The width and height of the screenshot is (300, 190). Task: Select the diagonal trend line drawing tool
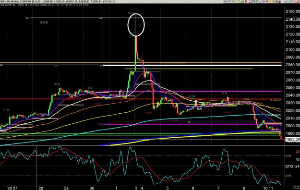tap(259, 1)
